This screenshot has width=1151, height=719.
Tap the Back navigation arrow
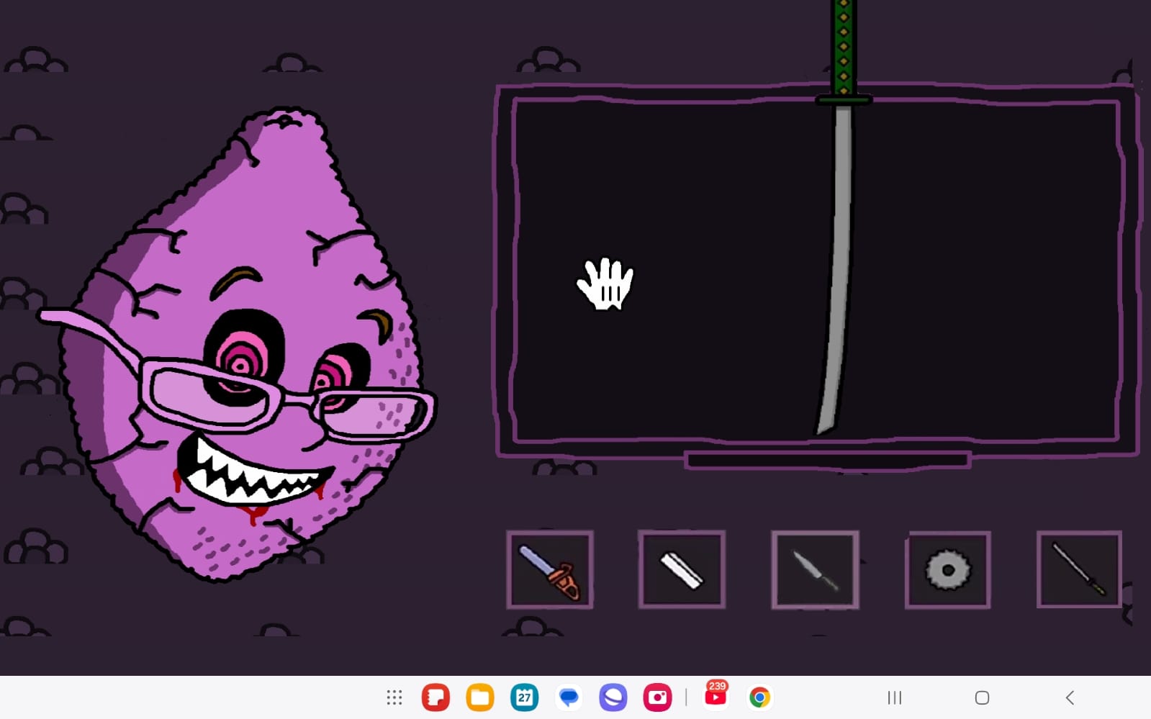(x=1070, y=697)
